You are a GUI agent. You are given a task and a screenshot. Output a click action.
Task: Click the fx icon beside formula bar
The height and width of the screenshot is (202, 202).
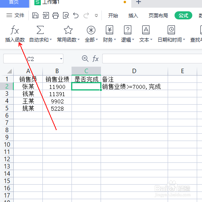click(95, 59)
